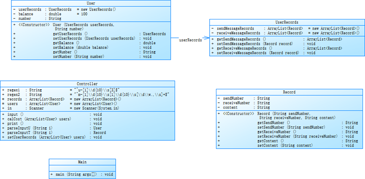
Task: Click the setBalance (double balance) method
Action: [x=82, y=48]
